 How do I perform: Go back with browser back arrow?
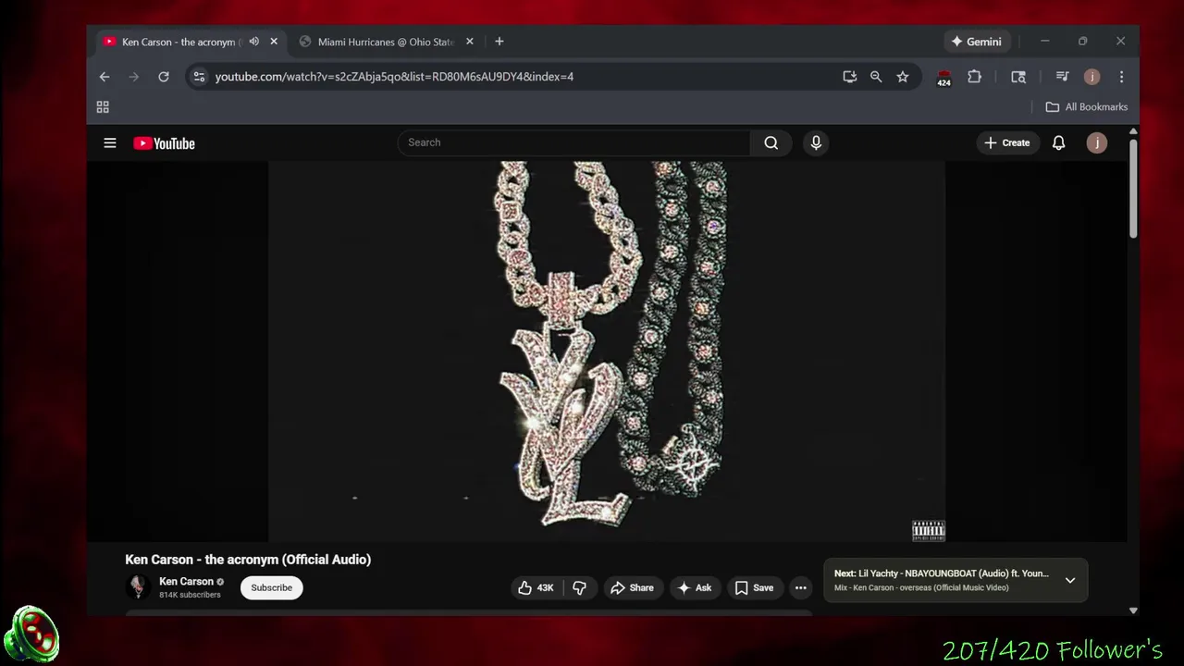[105, 77]
